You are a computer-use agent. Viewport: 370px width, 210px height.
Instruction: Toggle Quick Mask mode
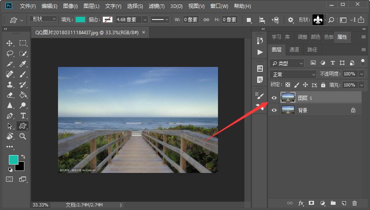10,179
